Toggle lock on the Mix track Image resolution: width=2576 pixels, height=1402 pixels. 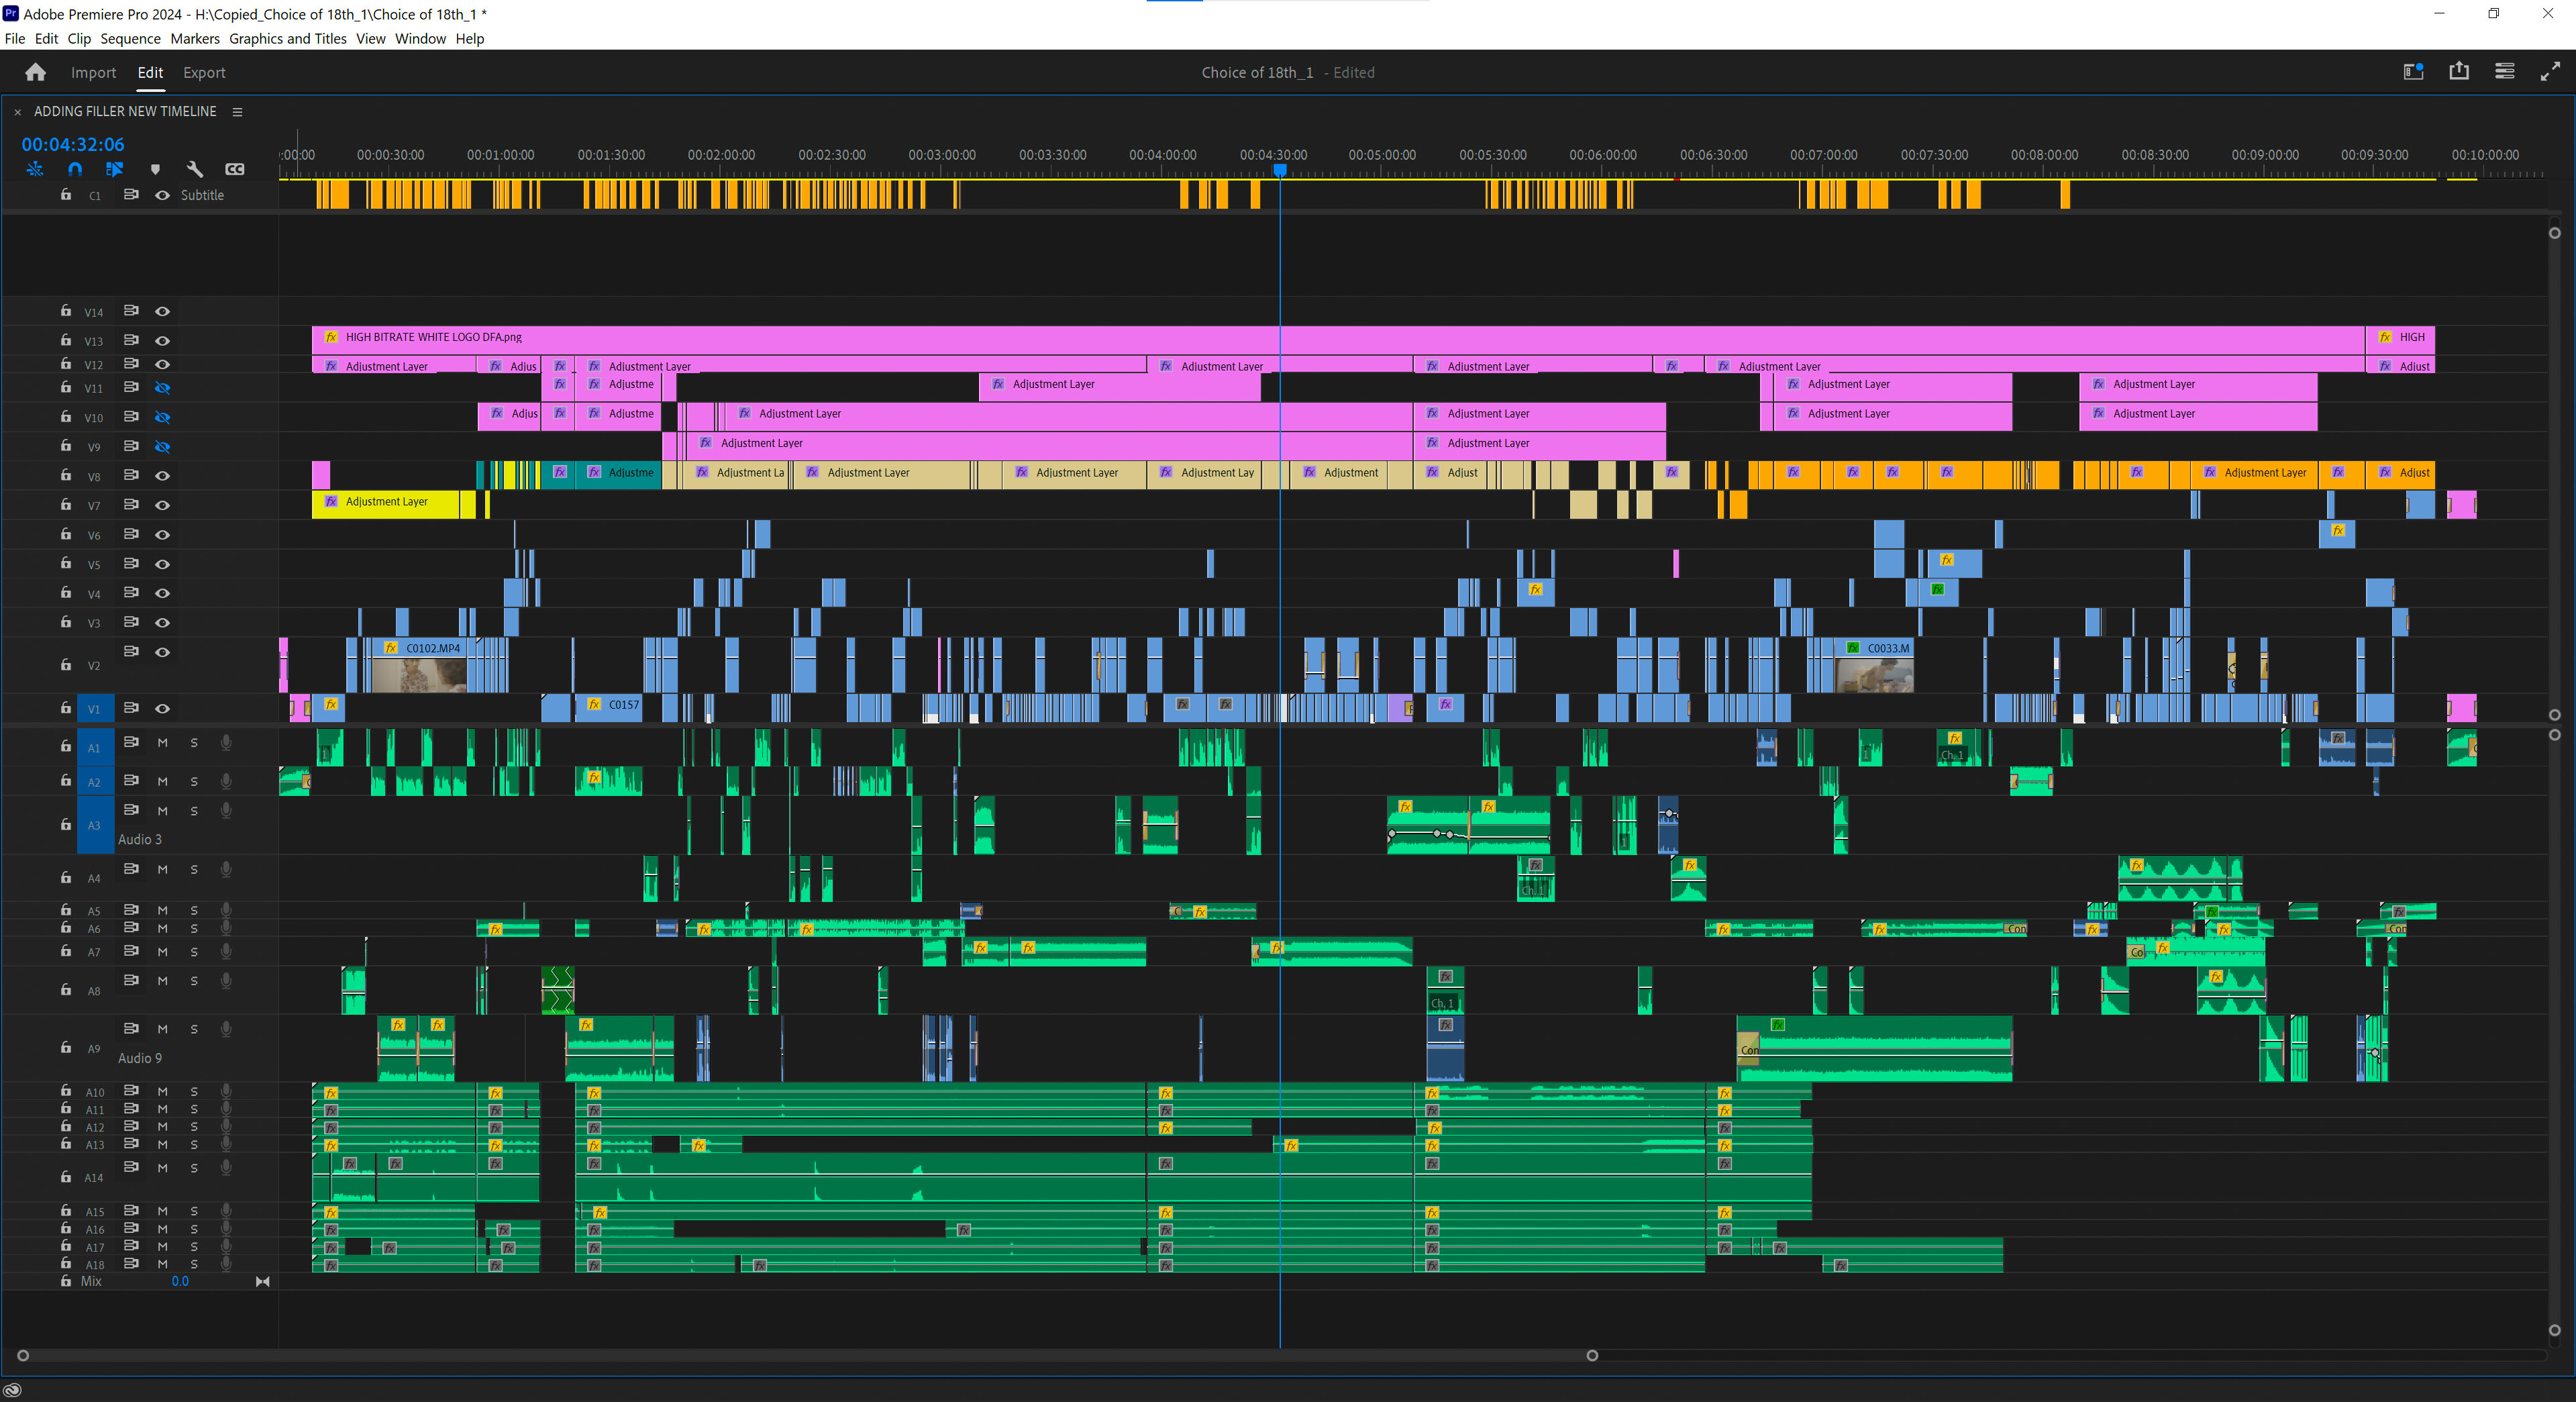66,1281
